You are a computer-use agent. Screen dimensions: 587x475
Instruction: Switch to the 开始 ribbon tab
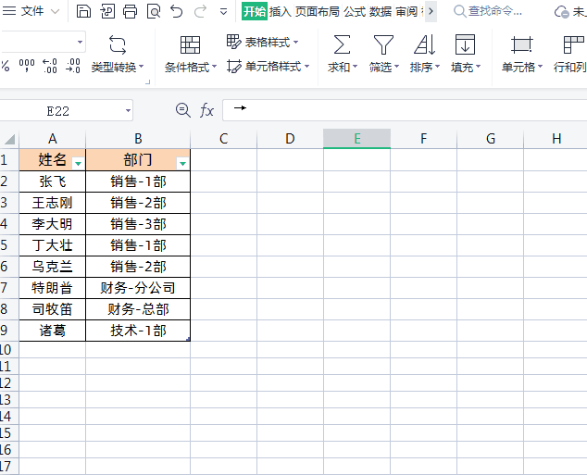point(255,11)
